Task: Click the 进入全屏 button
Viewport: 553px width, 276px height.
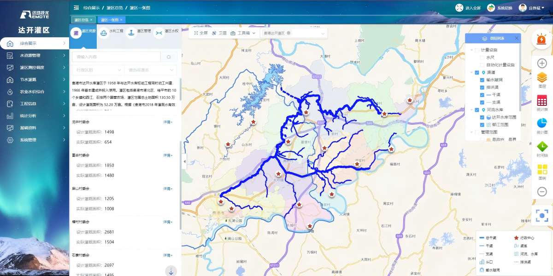Action: click(x=469, y=8)
